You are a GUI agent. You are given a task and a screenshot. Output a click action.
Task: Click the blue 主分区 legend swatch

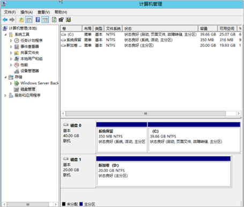click(x=81, y=204)
